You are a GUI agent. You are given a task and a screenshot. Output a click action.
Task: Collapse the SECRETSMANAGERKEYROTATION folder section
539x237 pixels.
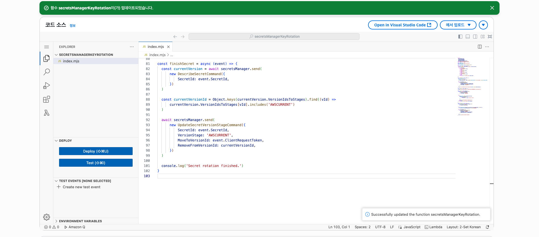pos(96,55)
